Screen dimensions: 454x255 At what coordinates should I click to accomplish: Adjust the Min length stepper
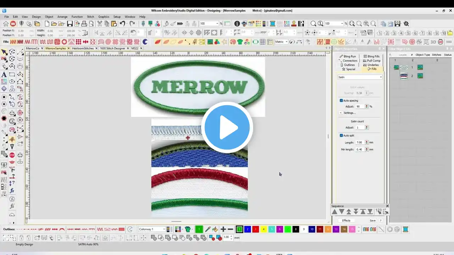click(367, 149)
